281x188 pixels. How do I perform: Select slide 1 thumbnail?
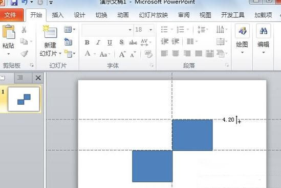[24, 99]
